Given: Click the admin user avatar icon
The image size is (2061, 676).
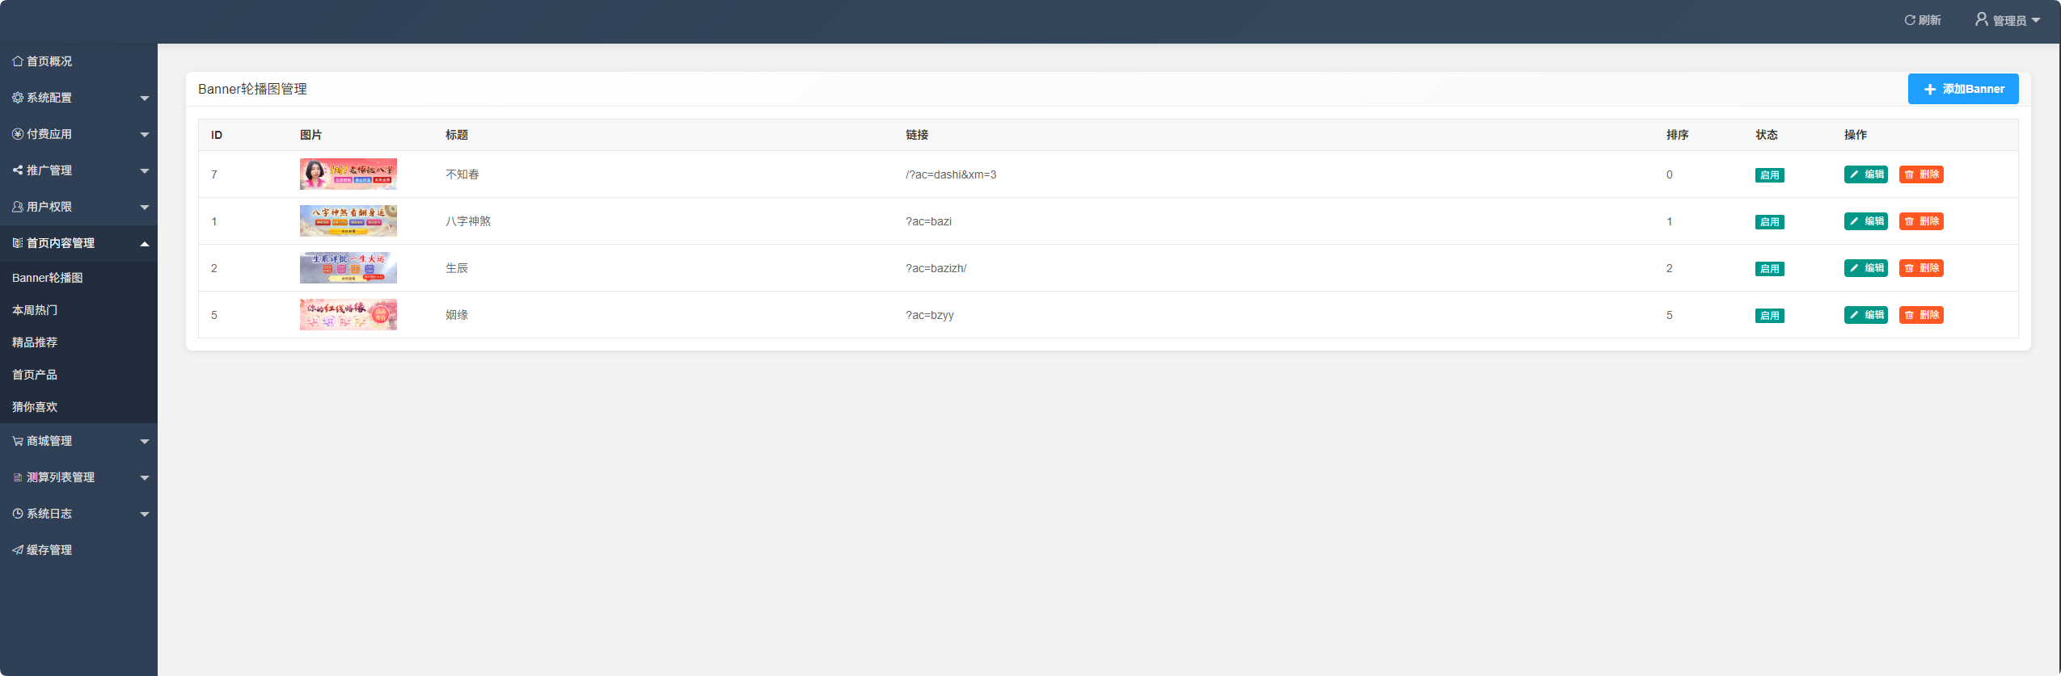Looking at the screenshot, I should click(x=1982, y=19).
